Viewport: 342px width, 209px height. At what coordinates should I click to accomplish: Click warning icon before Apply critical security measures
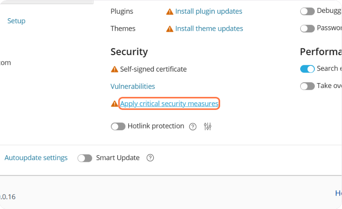(x=114, y=104)
